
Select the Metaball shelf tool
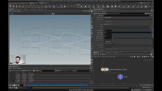(62, 7)
